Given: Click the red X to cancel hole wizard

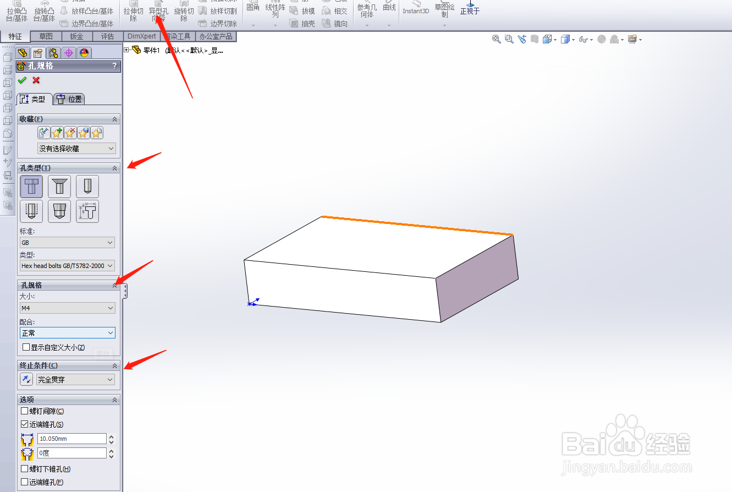Looking at the screenshot, I should pos(35,80).
